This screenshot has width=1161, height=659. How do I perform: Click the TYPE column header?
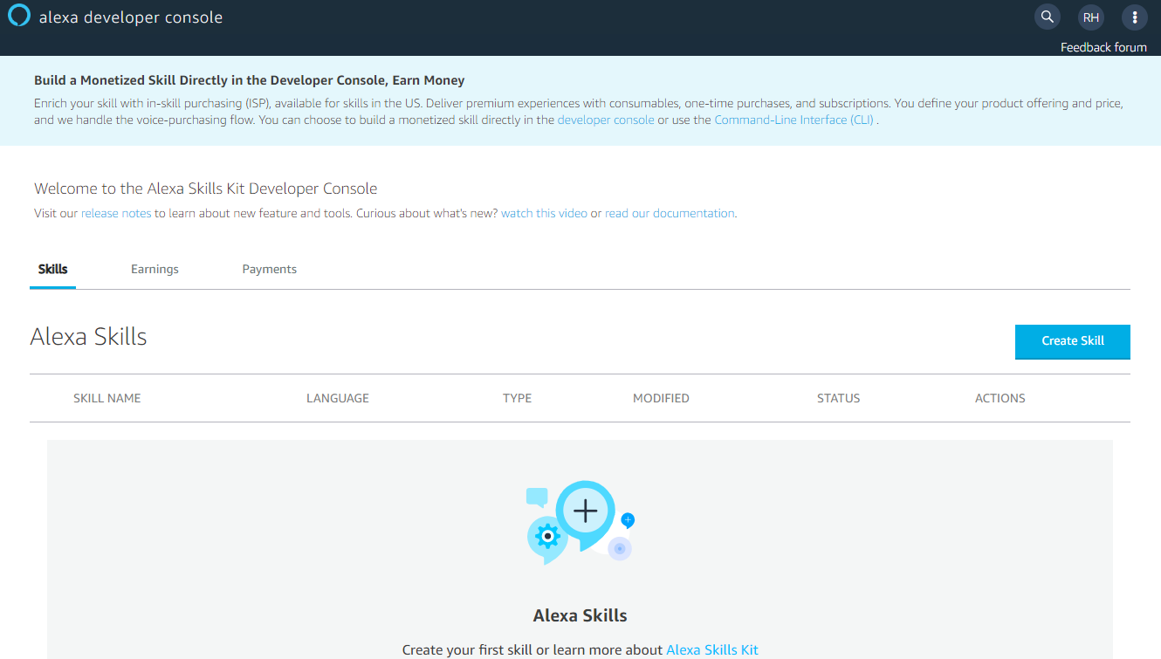click(517, 398)
